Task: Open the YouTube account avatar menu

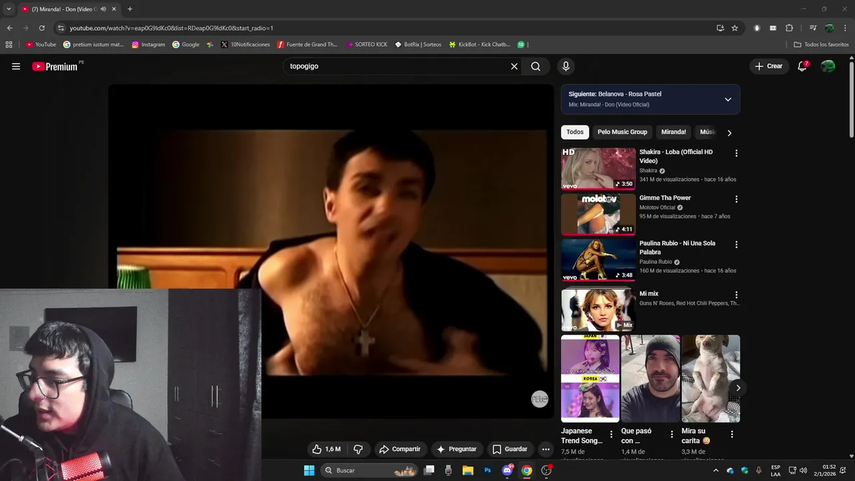Action: click(828, 66)
